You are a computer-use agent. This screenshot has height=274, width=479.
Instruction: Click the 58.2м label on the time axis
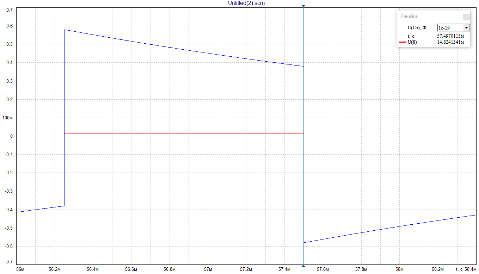click(x=438, y=269)
